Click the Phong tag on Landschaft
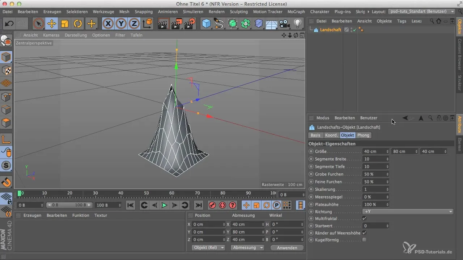The width and height of the screenshot is (463, 260). [361, 30]
